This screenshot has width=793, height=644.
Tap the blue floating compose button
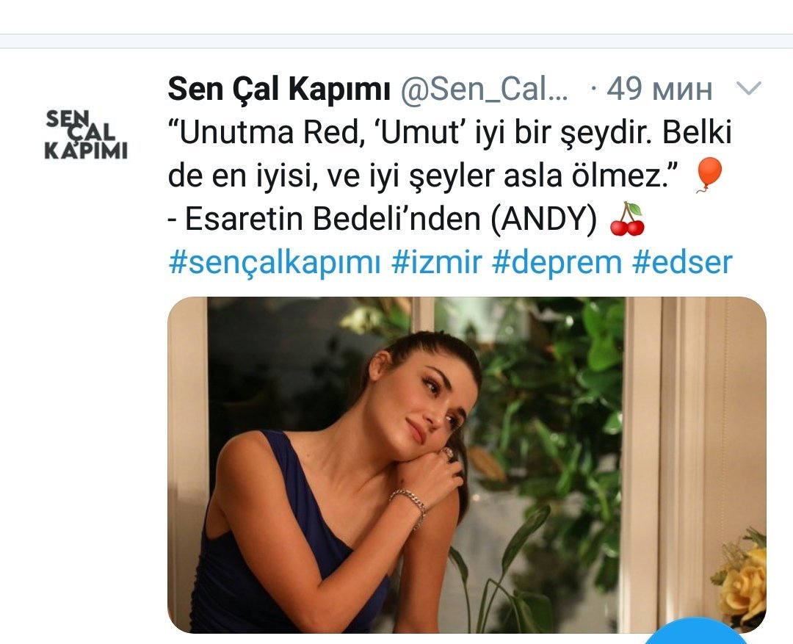coord(696,631)
